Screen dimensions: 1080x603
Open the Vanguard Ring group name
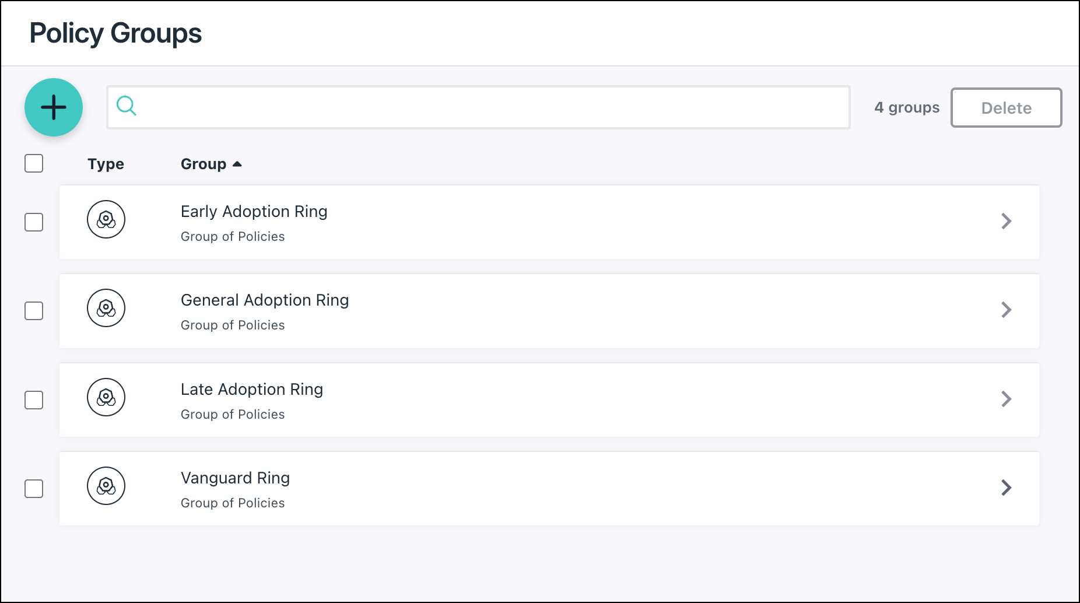click(x=235, y=478)
